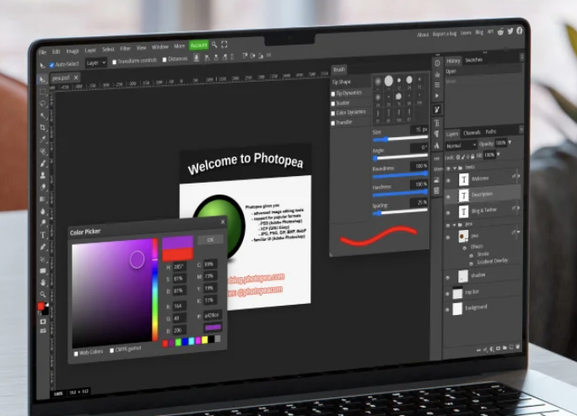
Task: Toggle the Auto-Select checkbox
Action: tap(51, 63)
